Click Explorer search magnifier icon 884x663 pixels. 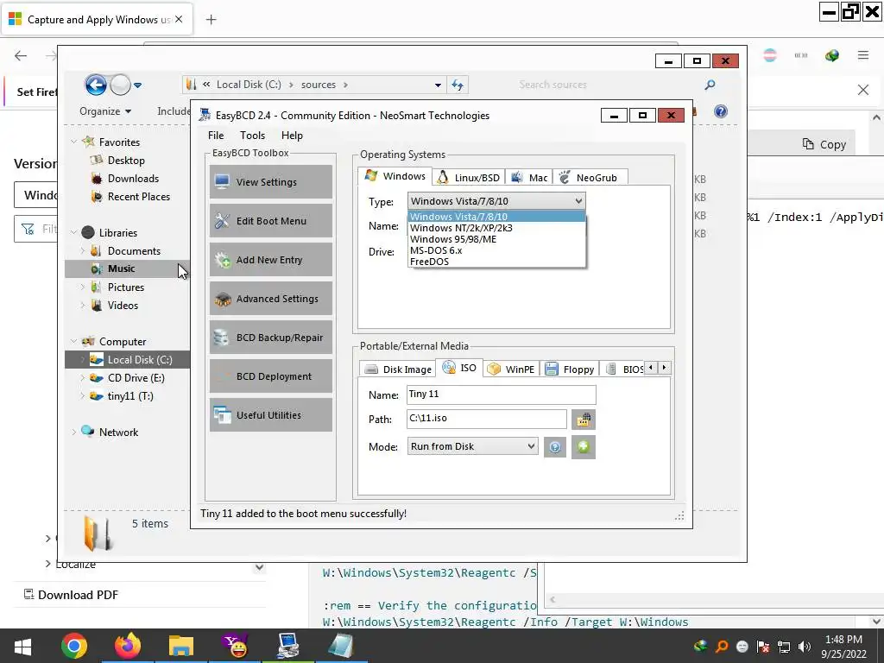[x=710, y=85]
